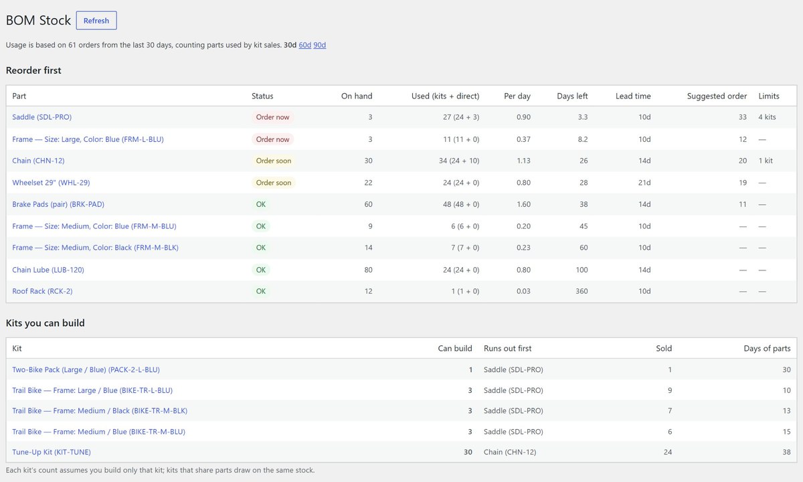The height and width of the screenshot is (482, 803).
Task: Switch usage window to 90d
Action: pyautogui.click(x=320, y=45)
